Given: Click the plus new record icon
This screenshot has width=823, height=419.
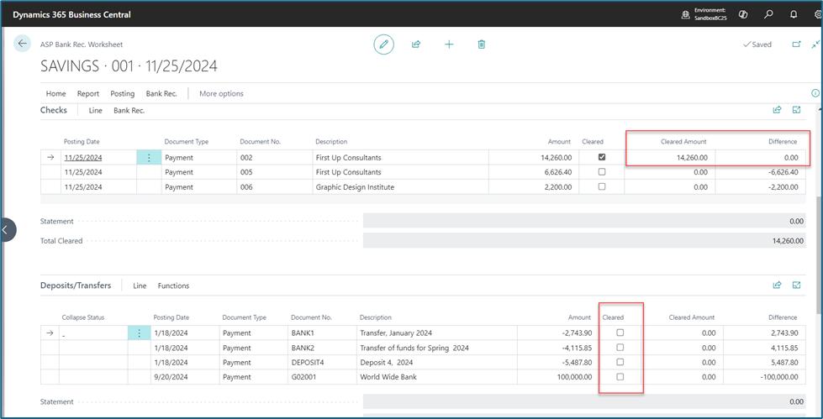Looking at the screenshot, I should (449, 45).
